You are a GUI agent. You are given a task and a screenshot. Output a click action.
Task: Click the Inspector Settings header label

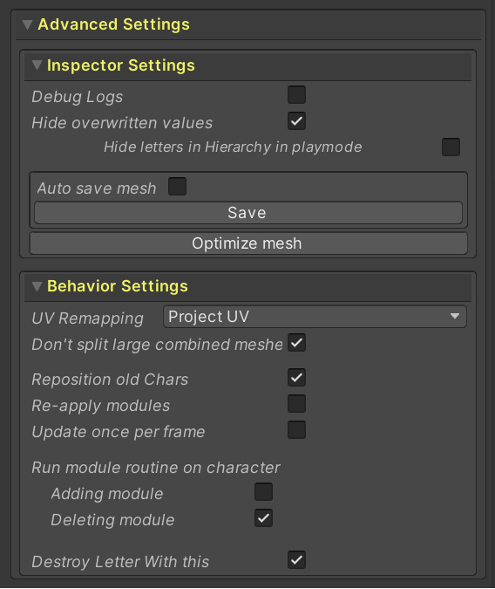pyautogui.click(x=121, y=65)
